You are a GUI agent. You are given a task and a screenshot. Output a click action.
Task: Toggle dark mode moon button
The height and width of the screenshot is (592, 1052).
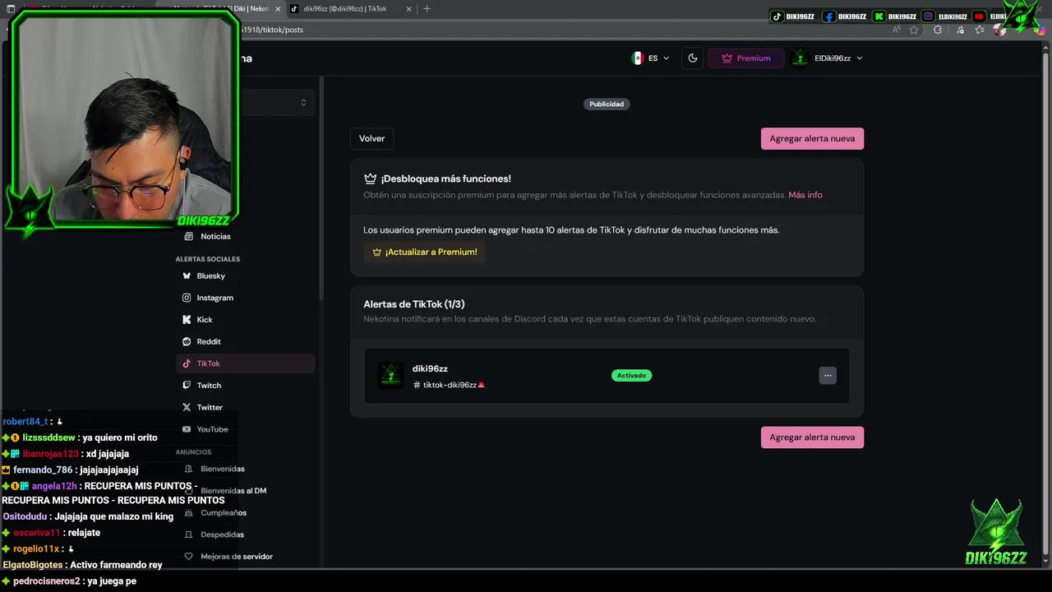[693, 58]
